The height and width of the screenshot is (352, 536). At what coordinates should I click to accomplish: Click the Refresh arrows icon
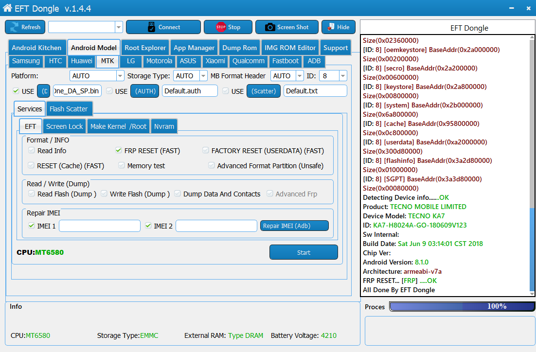click(15, 27)
